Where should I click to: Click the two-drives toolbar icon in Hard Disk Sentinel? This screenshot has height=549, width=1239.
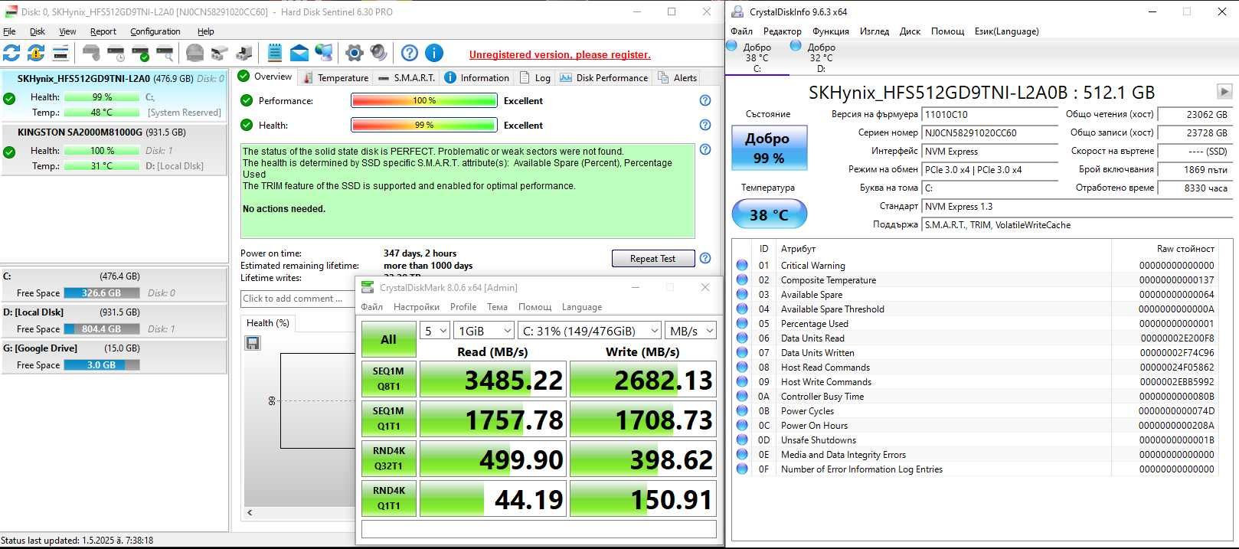[220, 53]
